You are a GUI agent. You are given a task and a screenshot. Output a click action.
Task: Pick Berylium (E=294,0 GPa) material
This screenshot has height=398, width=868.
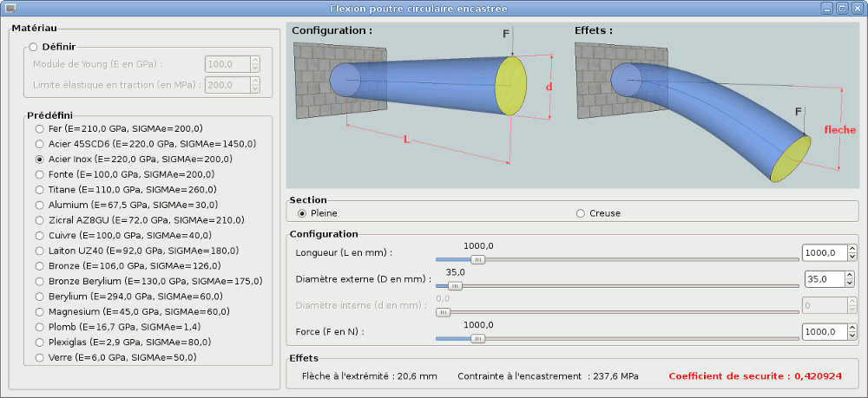(x=39, y=296)
